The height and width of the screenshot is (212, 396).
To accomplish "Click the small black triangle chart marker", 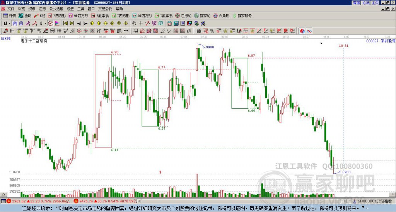I will point(321,43).
